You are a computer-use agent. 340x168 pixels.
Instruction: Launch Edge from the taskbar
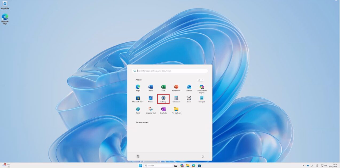(x=194, y=166)
